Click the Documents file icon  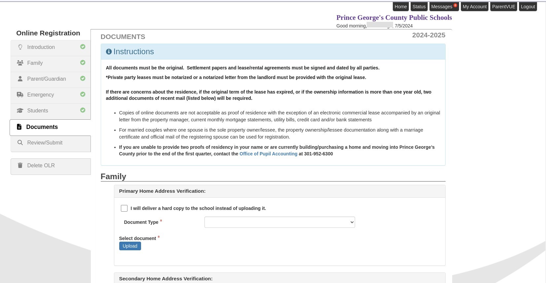[x=19, y=127]
